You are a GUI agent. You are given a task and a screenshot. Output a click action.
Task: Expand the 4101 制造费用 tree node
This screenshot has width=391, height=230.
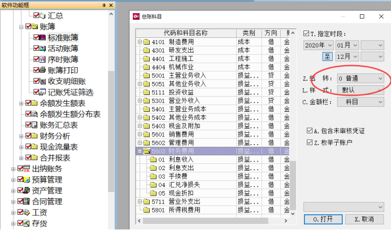140,42
